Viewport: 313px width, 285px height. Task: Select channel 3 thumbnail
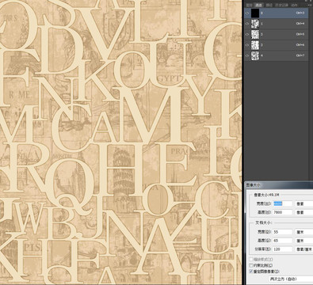(255, 45)
